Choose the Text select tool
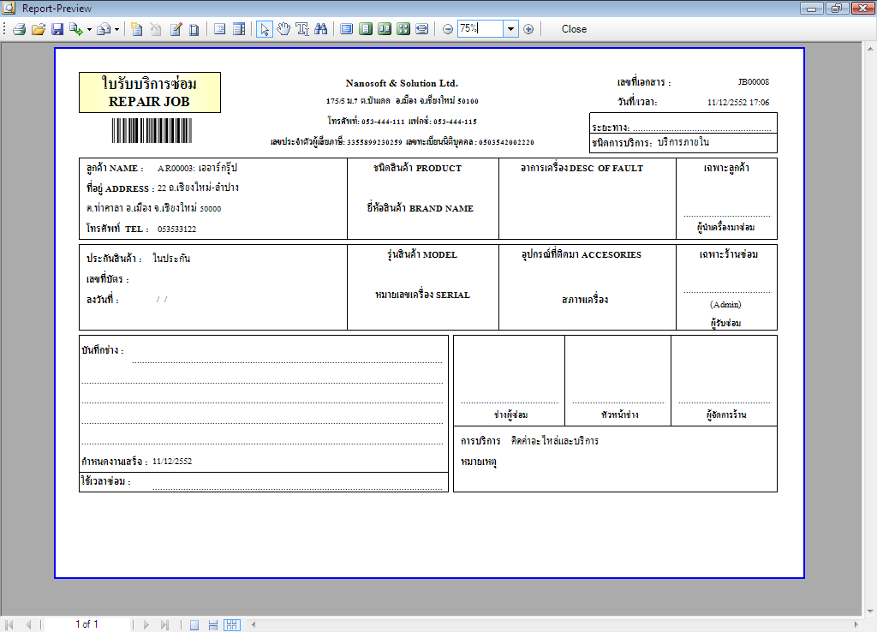 pyautogui.click(x=302, y=29)
